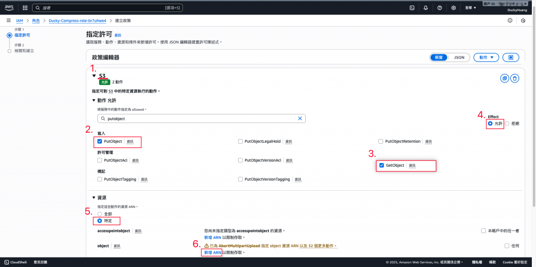Go to IAM breadcrumb

point(19,20)
